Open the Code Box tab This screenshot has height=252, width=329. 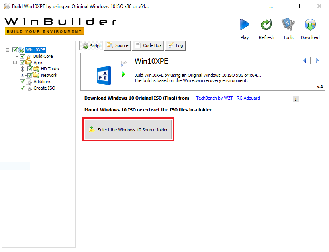(148, 45)
